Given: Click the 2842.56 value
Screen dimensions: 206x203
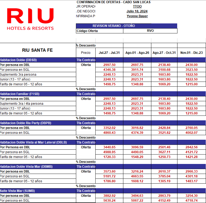Looking at the screenshot, I should tap(191, 147).
